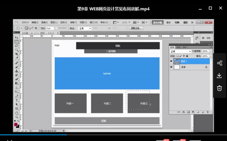227x141 pixels.
Task: Select the Zoom tool in toolbox
Action: tap(17, 117)
